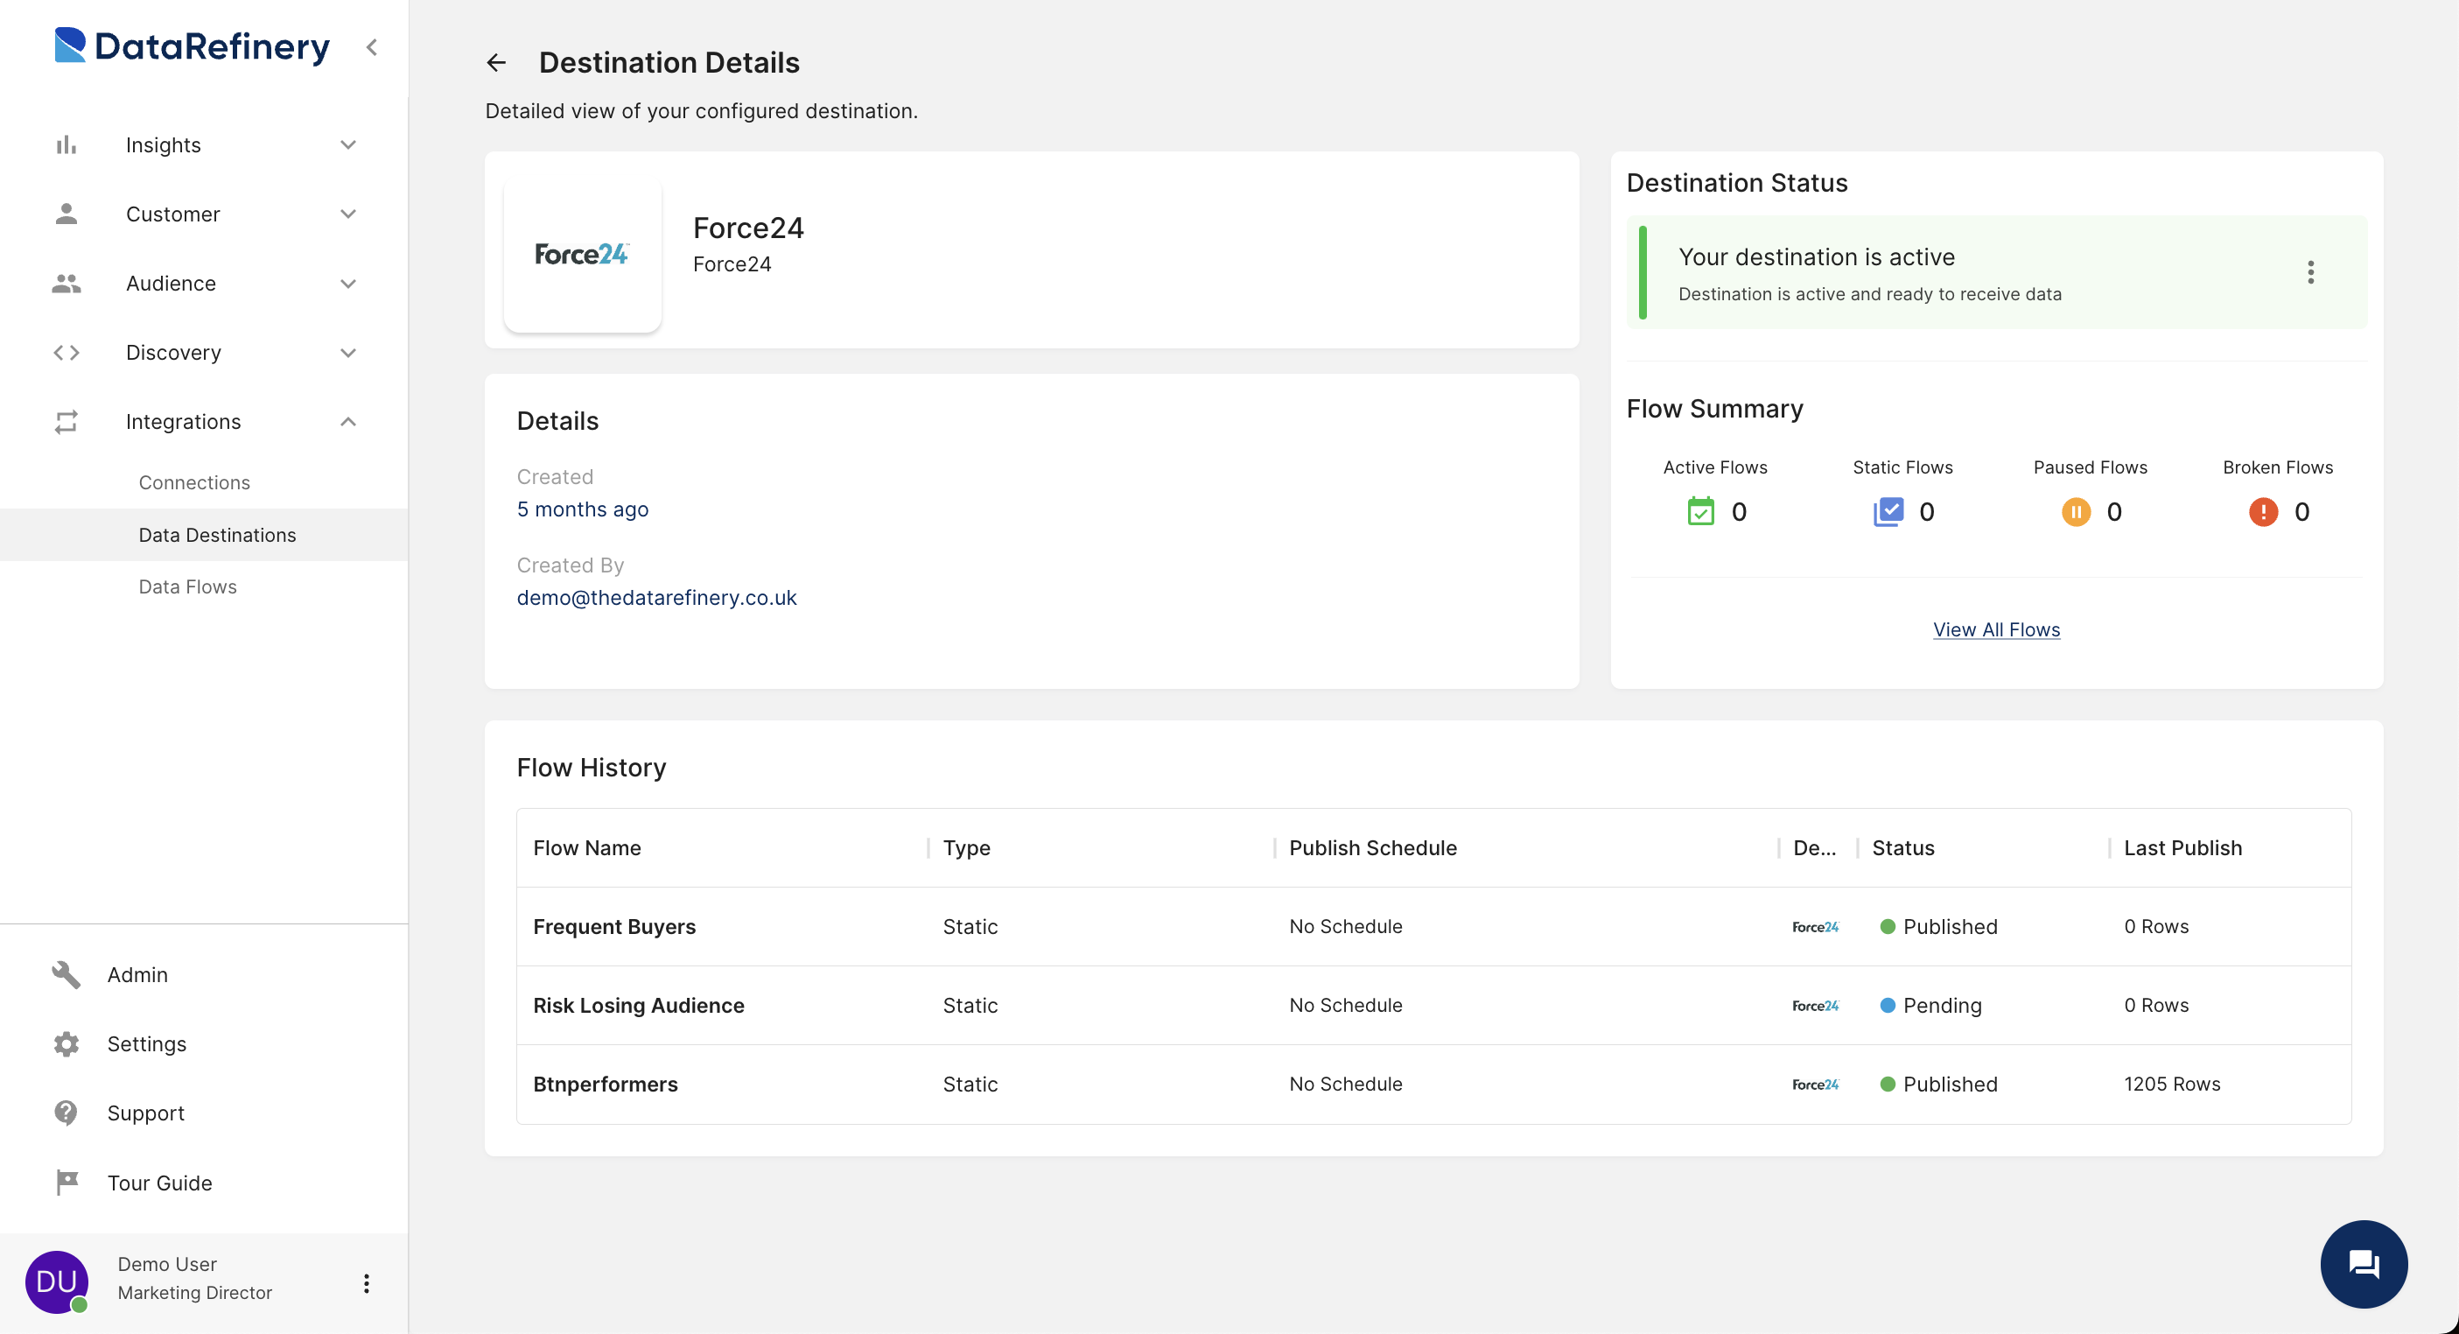Click the Discovery code brackets icon
Screen dimensions: 2459x1334
point(66,353)
